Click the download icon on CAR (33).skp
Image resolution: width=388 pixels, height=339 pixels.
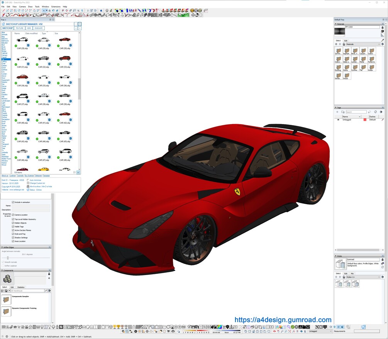(x=71, y=64)
